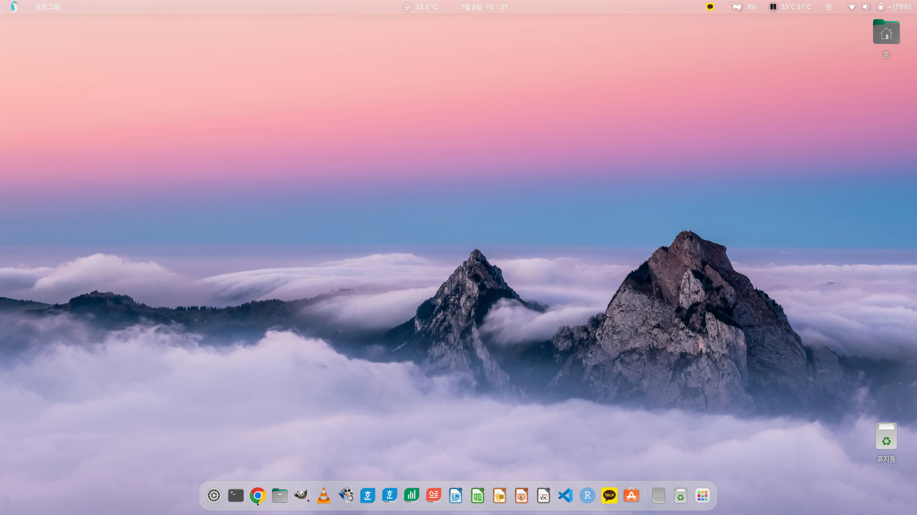Show battery status at 79%
917x515 pixels.
coord(894,7)
